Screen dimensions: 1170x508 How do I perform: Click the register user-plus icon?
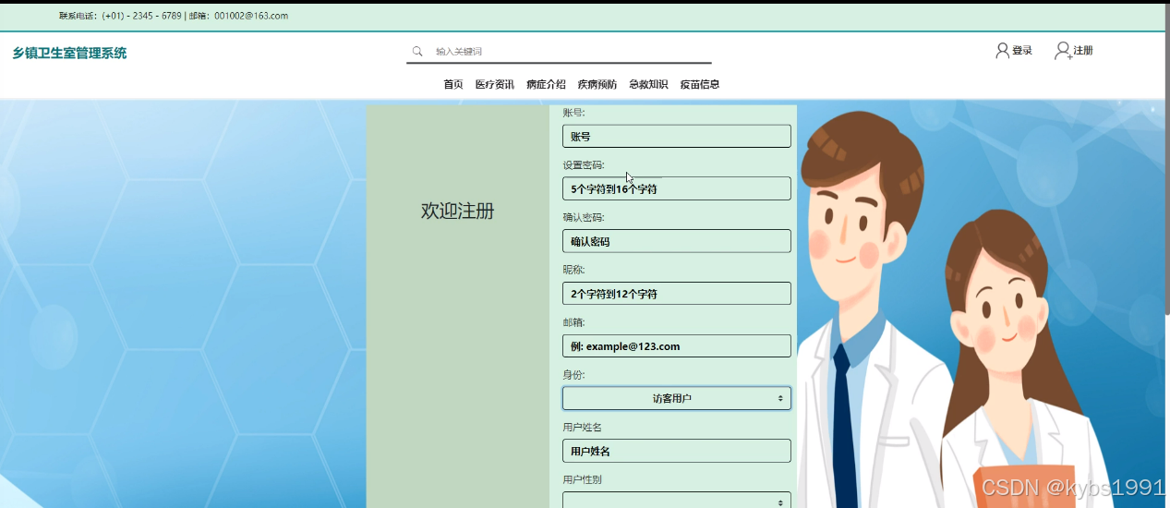pos(1063,51)
